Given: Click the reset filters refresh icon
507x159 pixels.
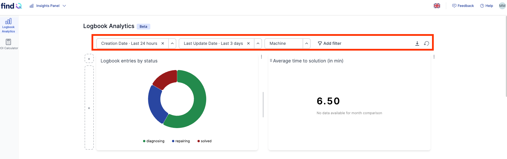Looking at the screenshot, I should pyautogui.click(x=426, y=43).
